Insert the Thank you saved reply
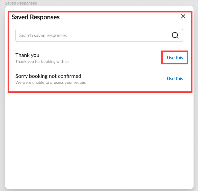The height and width of the screenshot is (191, 198). pos(175,57)
